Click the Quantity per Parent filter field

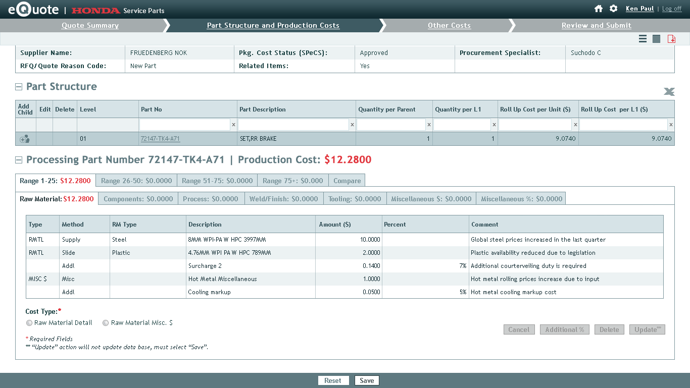coord(391,125)
